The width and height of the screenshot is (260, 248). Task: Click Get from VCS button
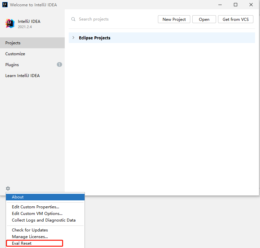pyautogui.click(x=236, y=19)
